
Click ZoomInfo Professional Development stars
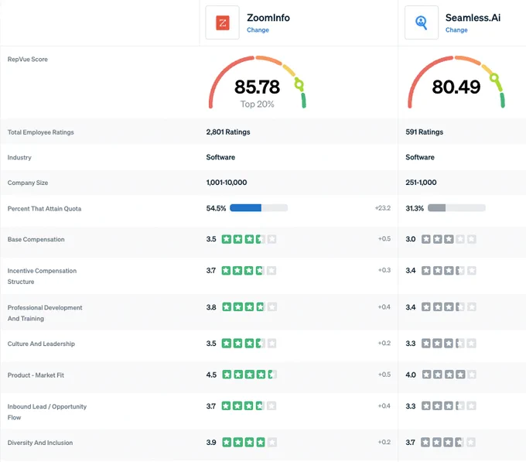click(249, 307)
